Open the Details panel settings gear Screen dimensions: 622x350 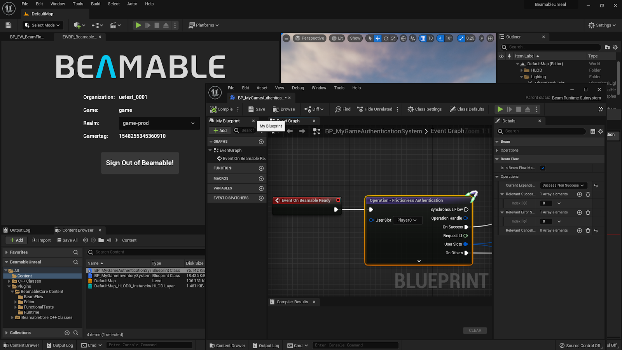click(x=601, y=131)
